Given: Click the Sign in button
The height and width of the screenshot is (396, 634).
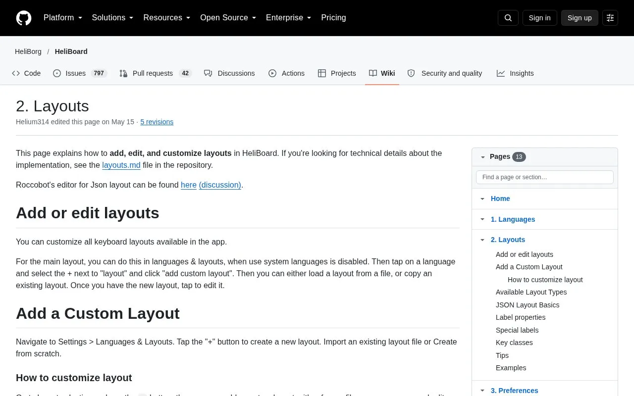Looking at the screenshot, I should tap(539, 18).
